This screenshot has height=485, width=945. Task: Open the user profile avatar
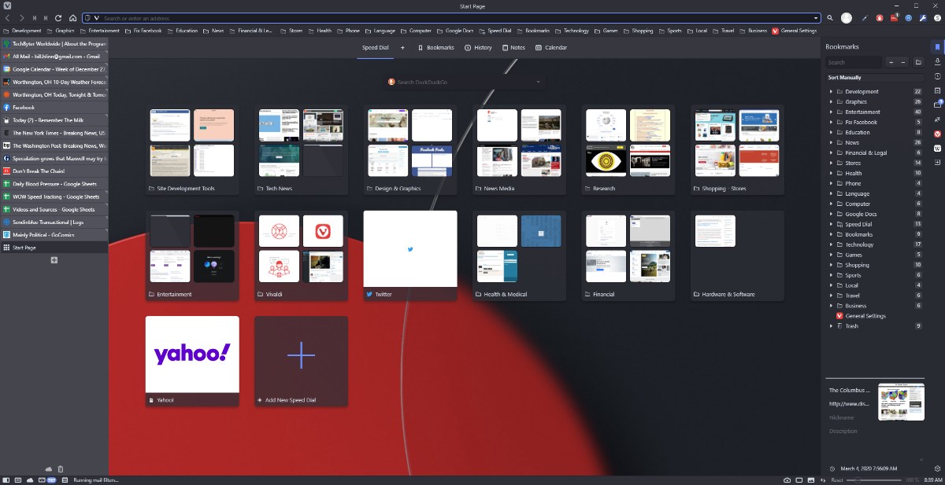[x=847, y=18]
